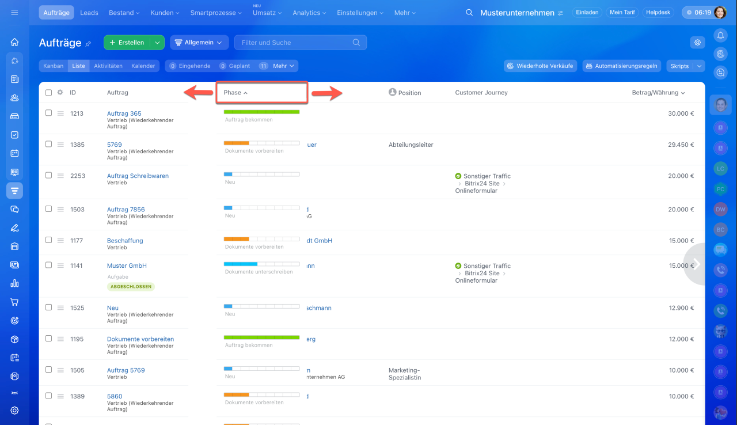Image resolution: width=737 pixels, height=425 pixels.
Task: Check the checkbox for order 1385
Action: [x=48, y=144]
